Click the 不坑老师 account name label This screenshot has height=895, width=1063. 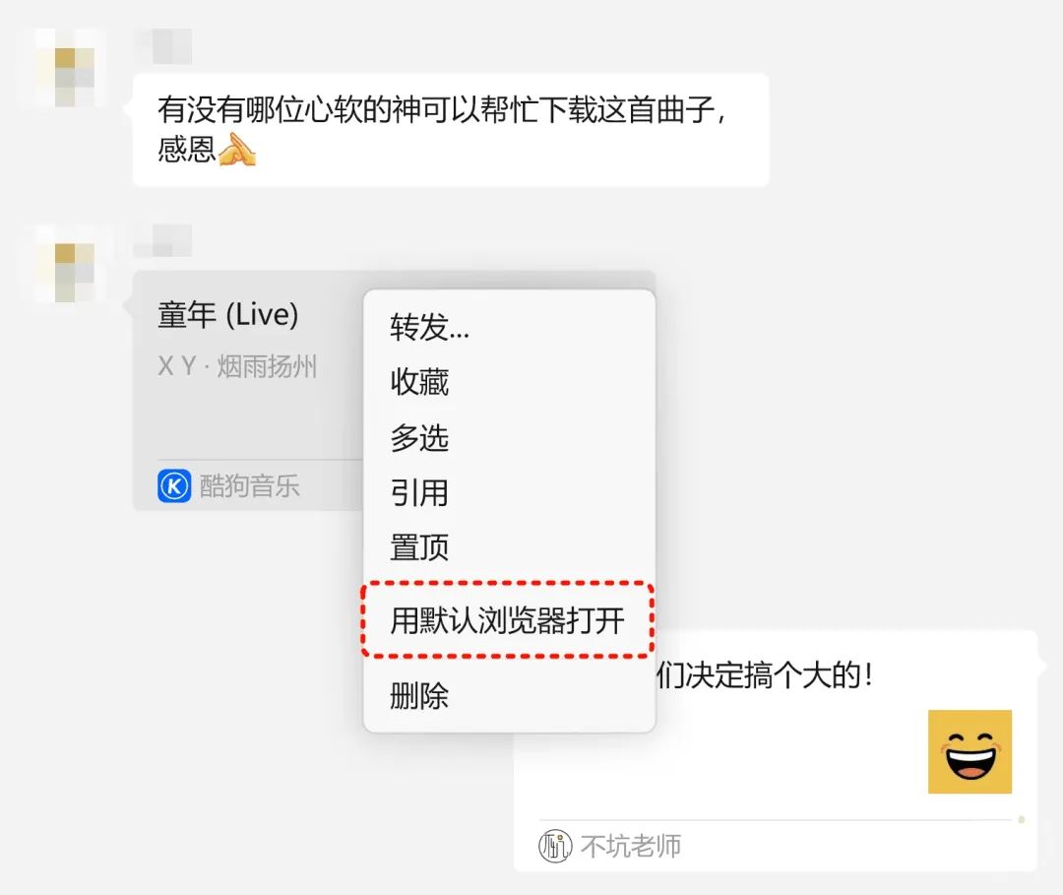click(x=631, y=846)
